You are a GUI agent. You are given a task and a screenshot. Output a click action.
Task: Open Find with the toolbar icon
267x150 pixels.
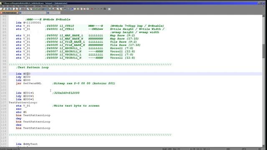(43, 9)
